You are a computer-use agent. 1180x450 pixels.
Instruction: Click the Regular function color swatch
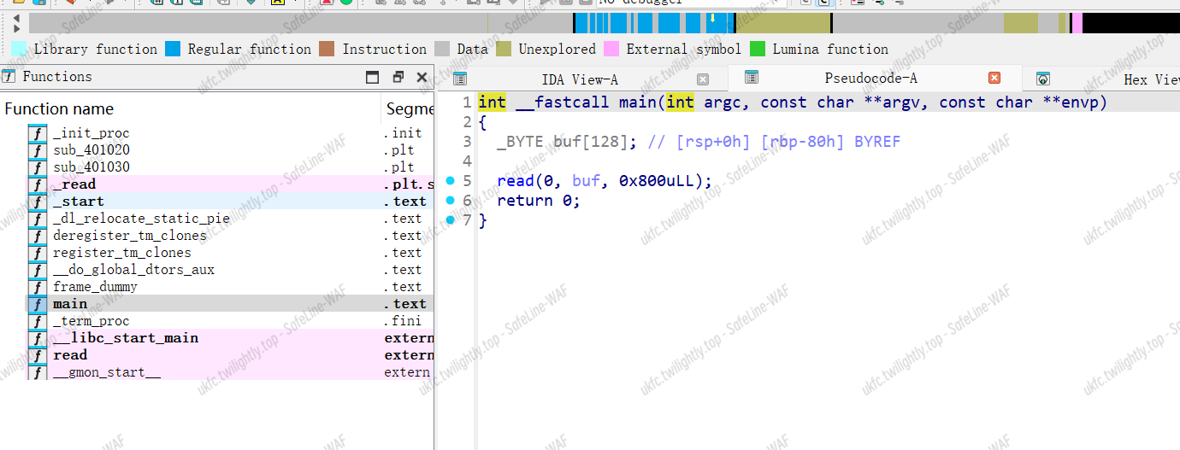[x=173, y=50]
